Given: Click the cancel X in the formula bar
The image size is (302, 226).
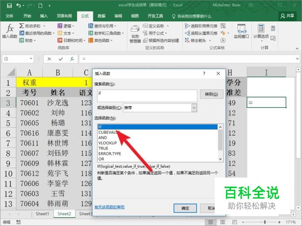Looking at the screenshot, I should (49, 59).
